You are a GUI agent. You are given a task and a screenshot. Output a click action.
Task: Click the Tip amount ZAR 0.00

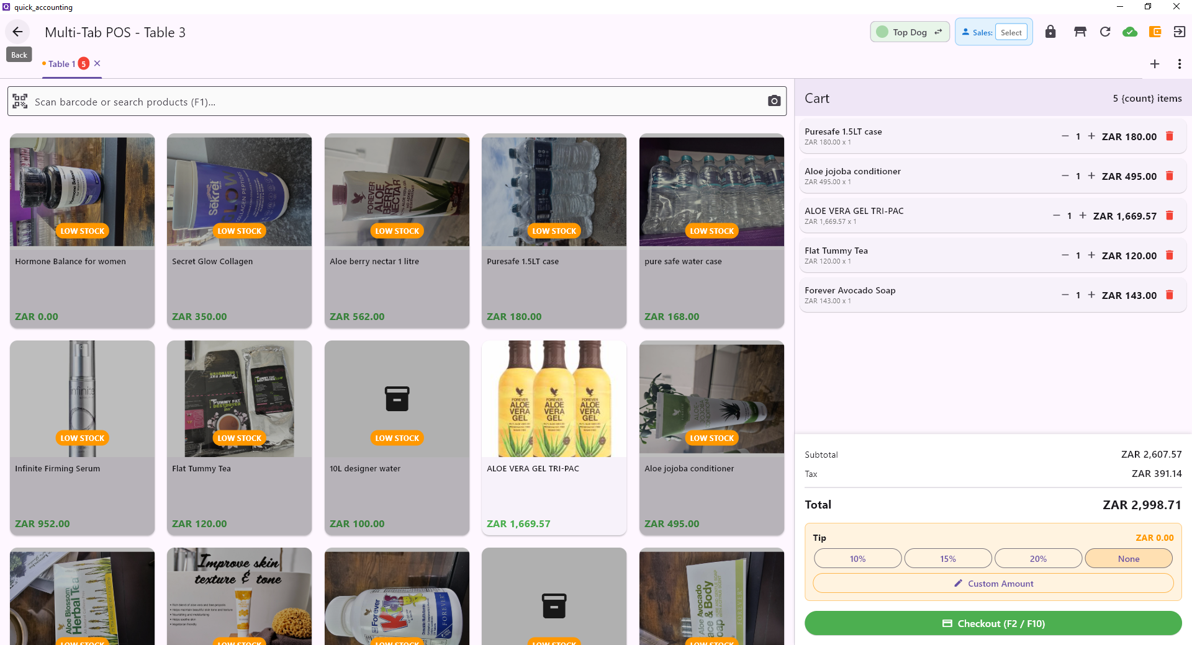coord(1154,537)
